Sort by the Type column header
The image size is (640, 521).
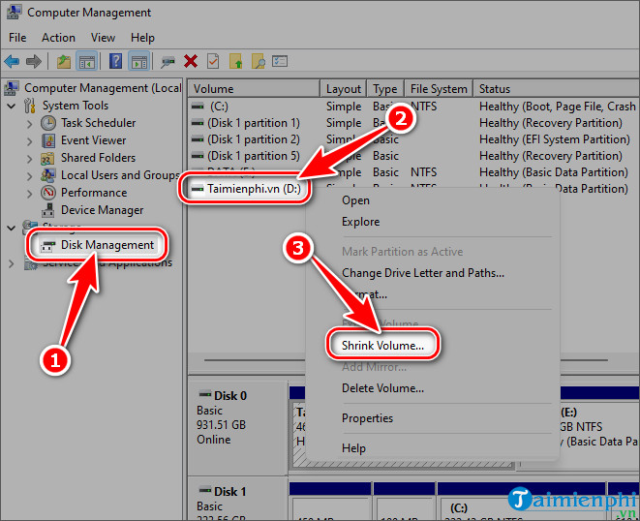click(385, 88)
